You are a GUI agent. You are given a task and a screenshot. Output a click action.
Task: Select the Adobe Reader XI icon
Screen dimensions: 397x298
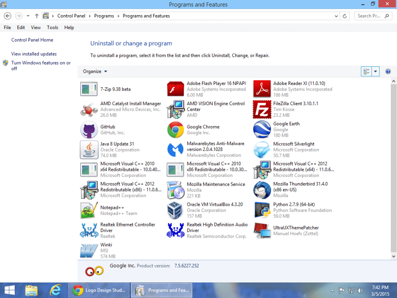point(262,89)
